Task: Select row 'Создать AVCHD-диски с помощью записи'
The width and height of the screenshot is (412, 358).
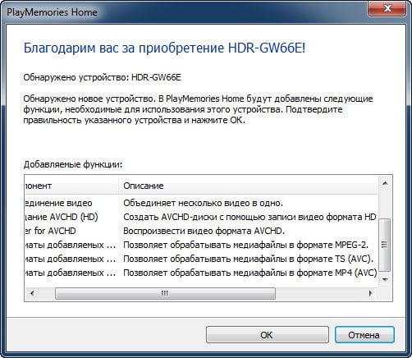Action: pyautogui.click(x=201, y=217)
